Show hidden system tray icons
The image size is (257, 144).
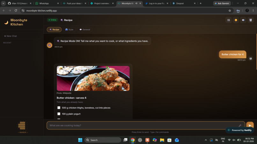(206, 140)
